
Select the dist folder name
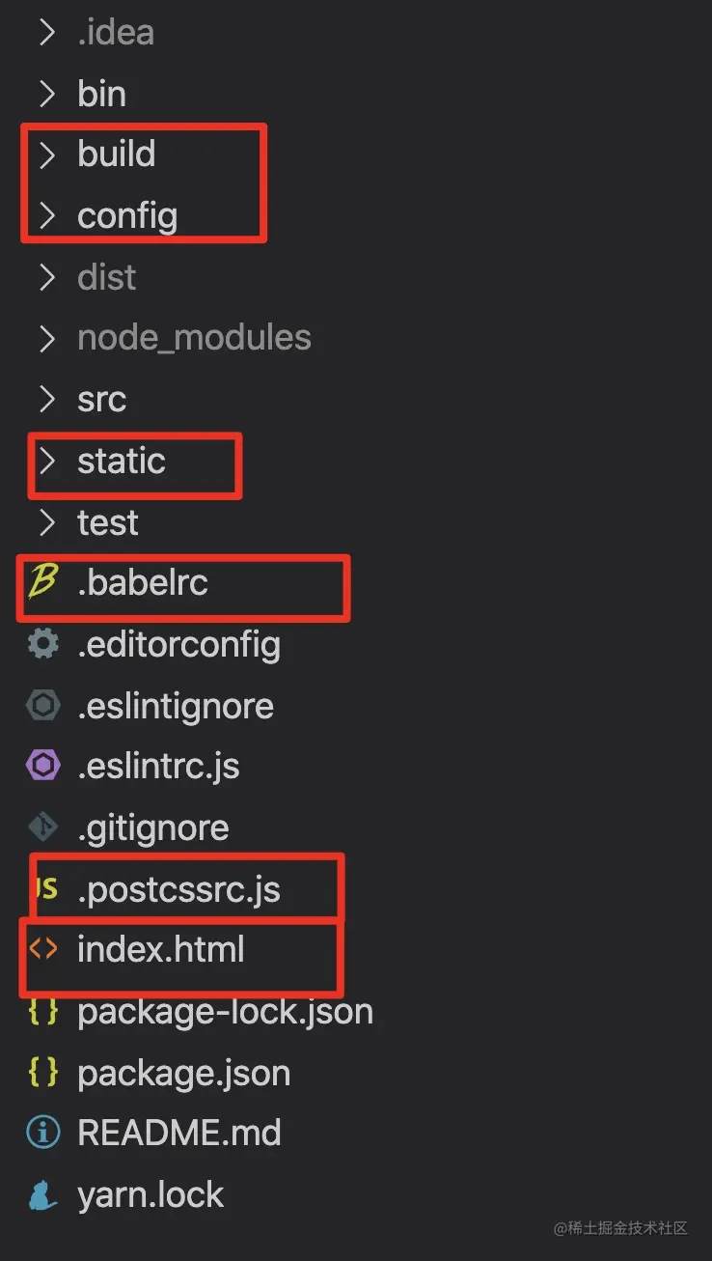pos(107,277)
